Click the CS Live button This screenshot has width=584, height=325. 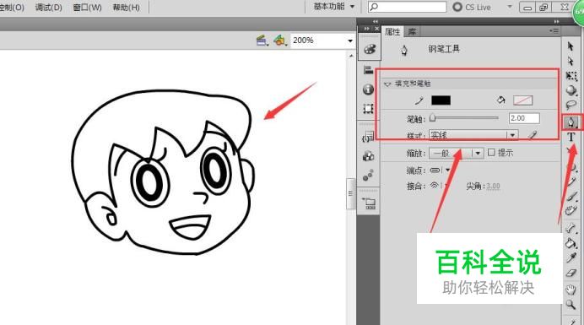coord(472,7)
